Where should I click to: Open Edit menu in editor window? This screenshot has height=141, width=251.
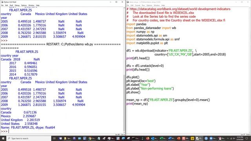point(132,5)
